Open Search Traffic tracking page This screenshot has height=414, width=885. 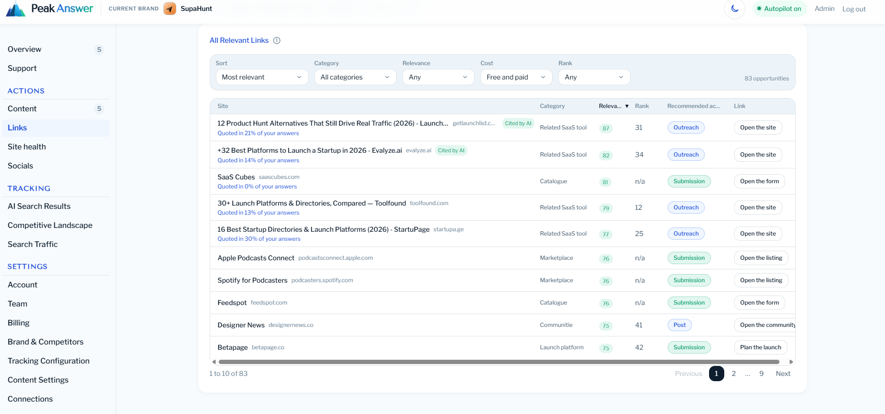pyautogui.click(x=56, y=245)
